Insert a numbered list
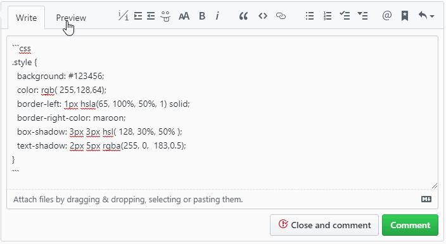The height and width of the screenshot is (244, 446). (x=328, y=16)
